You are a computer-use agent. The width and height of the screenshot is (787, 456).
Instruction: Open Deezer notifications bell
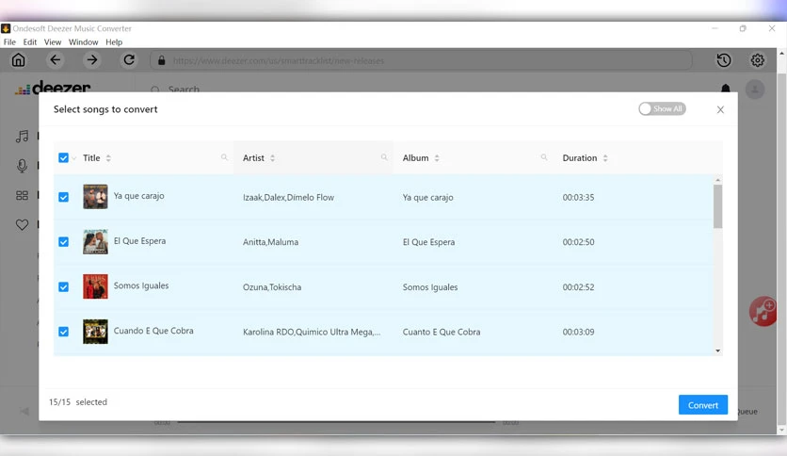point(725,89)
